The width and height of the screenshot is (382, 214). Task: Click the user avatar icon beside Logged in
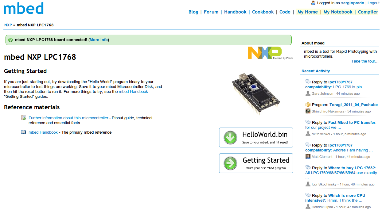click(313, 3)
